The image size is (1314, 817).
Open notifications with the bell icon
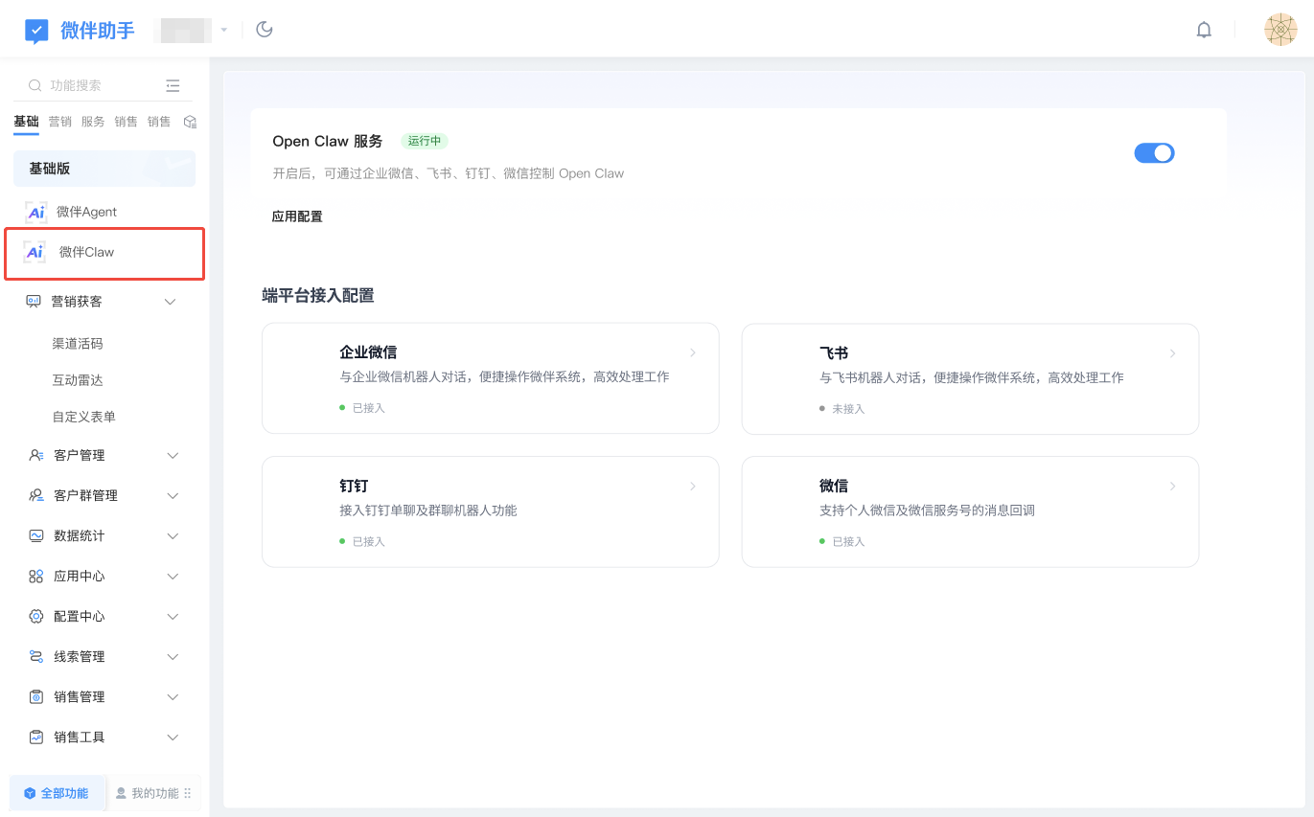(x=1204, y=30)
